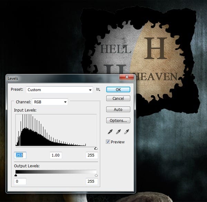
Task: Open the preset options menu icon
Action: (x=98, y=89)
